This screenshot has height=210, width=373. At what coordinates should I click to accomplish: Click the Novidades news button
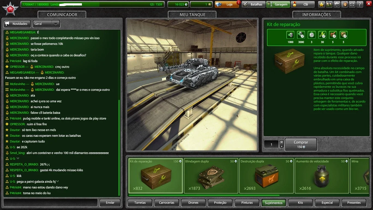pos(17,24)
